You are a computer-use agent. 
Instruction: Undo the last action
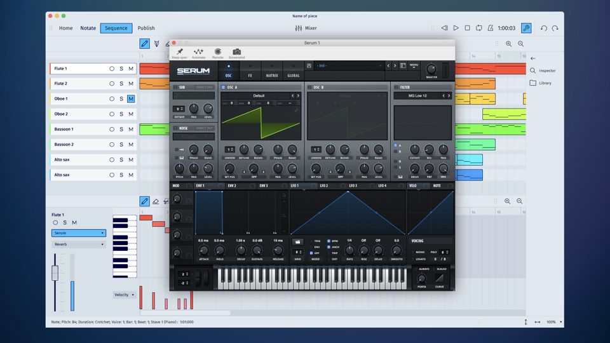[544, 28]
